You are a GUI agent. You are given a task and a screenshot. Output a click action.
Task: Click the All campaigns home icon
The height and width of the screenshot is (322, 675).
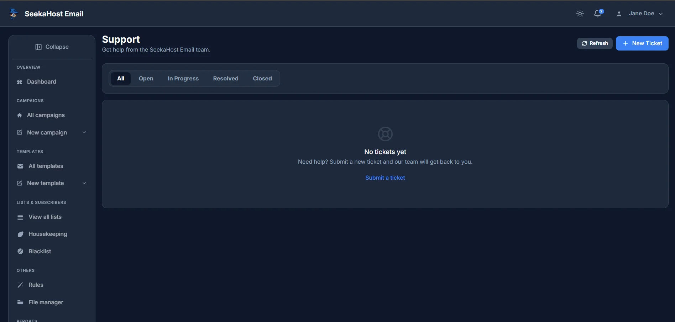point(20,115)
